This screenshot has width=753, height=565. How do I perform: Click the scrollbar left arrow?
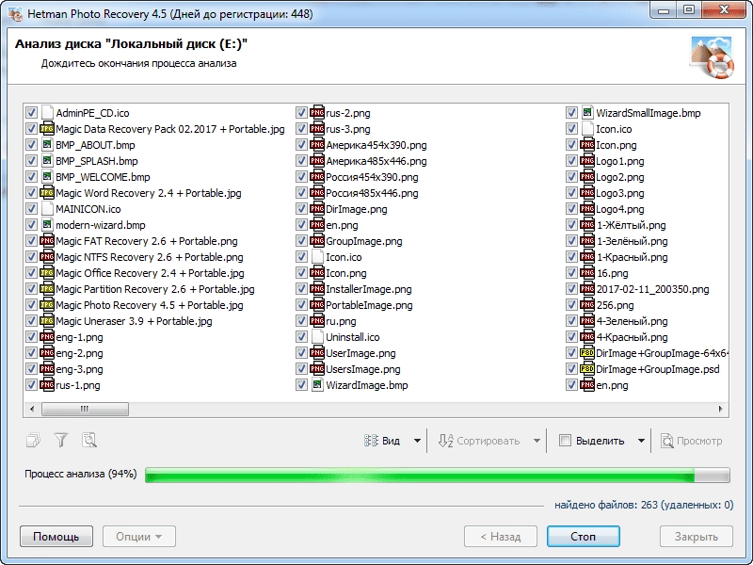tap(32, 409)
